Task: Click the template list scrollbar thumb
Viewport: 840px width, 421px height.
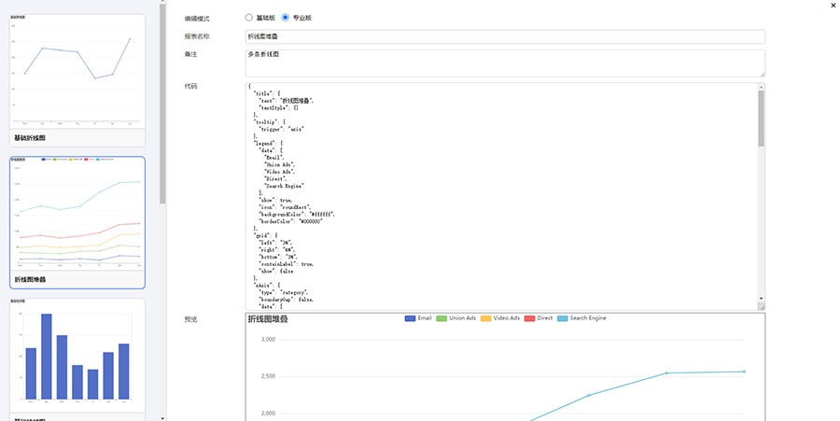Action: pyautogui.click(x=162, y=103)
